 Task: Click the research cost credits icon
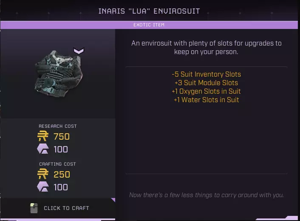(x=43, y=136)
